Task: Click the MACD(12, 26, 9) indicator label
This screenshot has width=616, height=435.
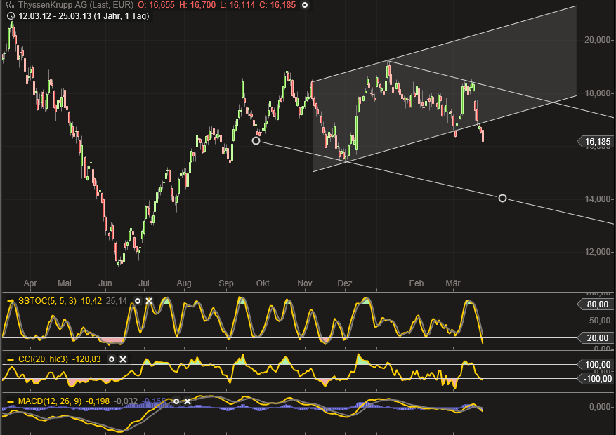Action: click(x=50, y=401)
